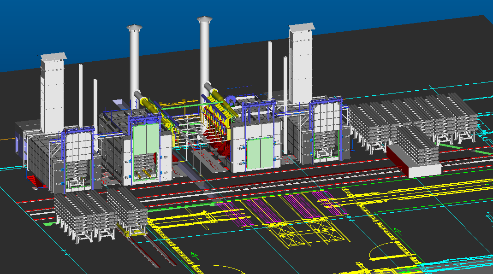Select the large lower-left billet rack stack
The width and height of the screenshot is (493, 274).
coord(84,216)
